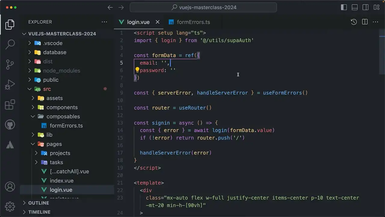Toggle the primary sidebar visibility
Image resolution: width=385 pixels, height=217 pixels.
[x=344, y=8]
